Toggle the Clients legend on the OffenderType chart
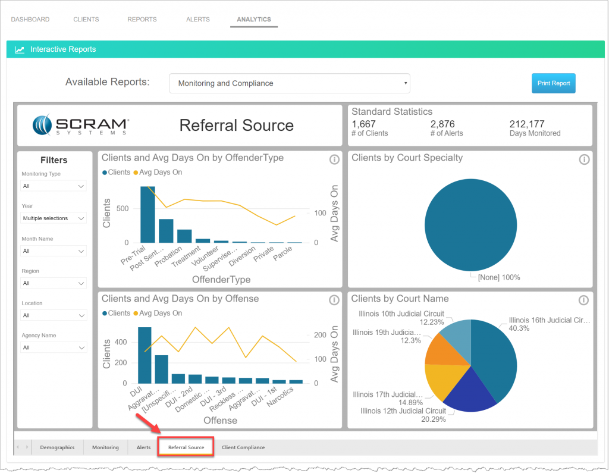Viewport: 609px width, 473px height. (113, 172)
